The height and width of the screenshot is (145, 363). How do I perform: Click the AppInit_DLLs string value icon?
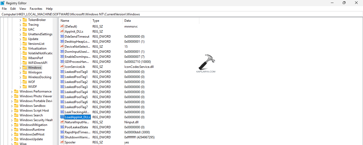[62, 31]
